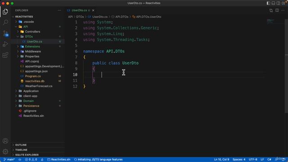Open WeatherForecast.cs file
This screenshot has width=288, height=162.
point(39,86)
